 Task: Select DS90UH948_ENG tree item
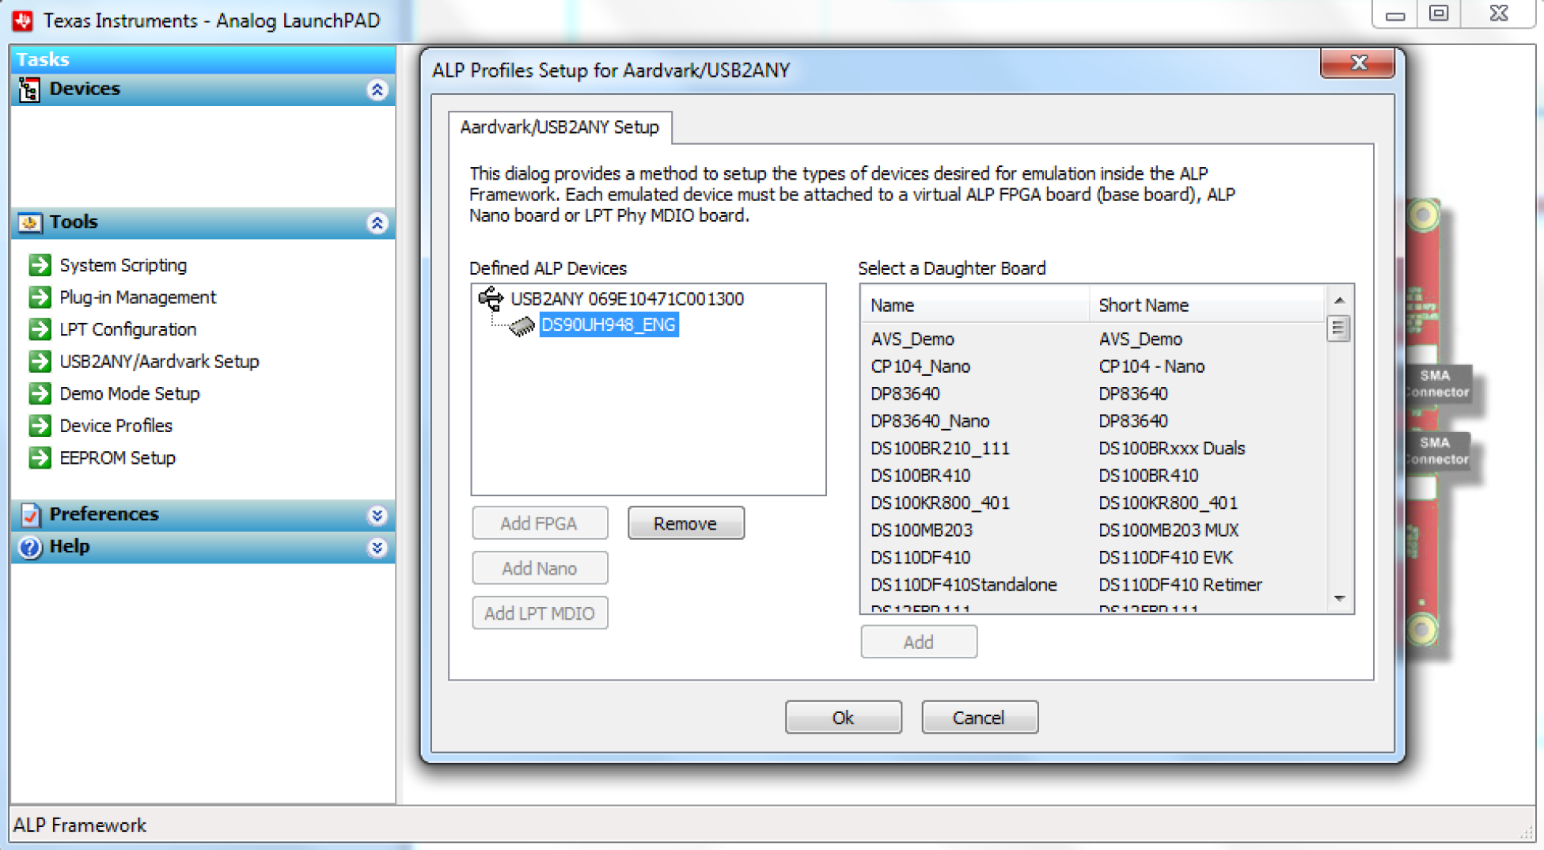click(609, 324)
